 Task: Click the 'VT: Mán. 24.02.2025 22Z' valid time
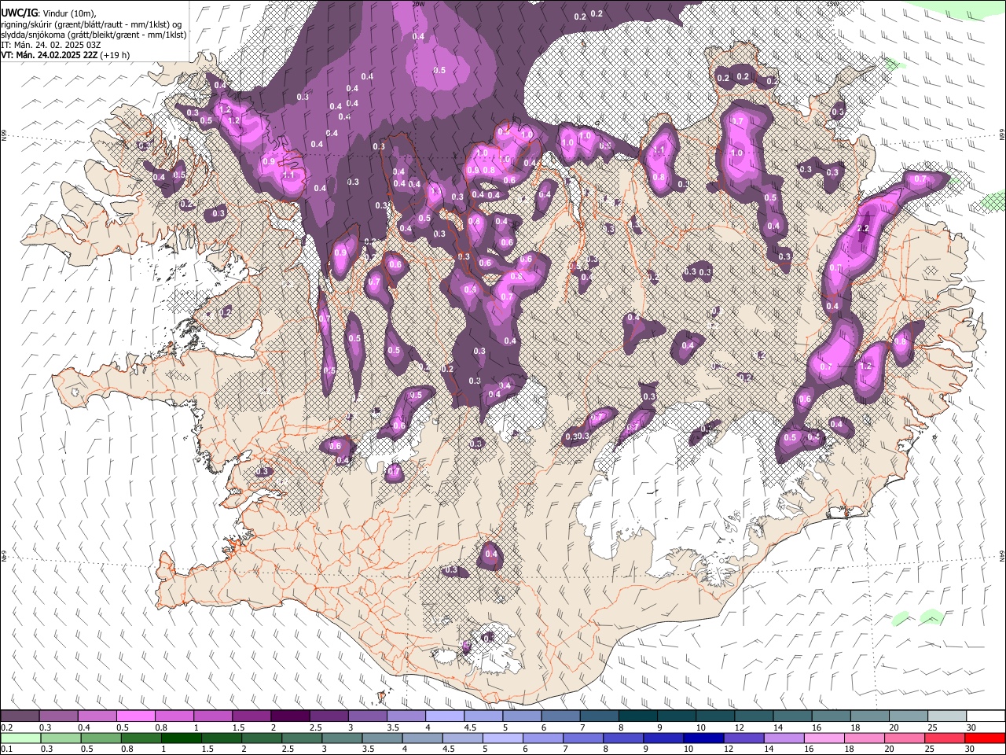coord(49,55)
